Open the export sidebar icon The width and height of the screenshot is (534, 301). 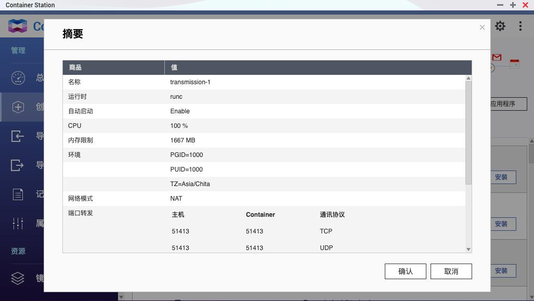[18, 165]
